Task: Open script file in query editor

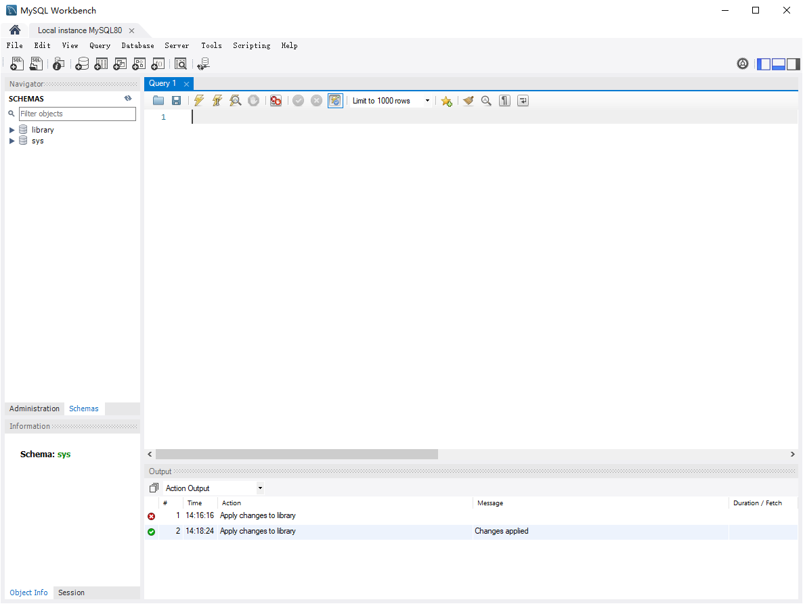Action: click(x=158, y=100)
